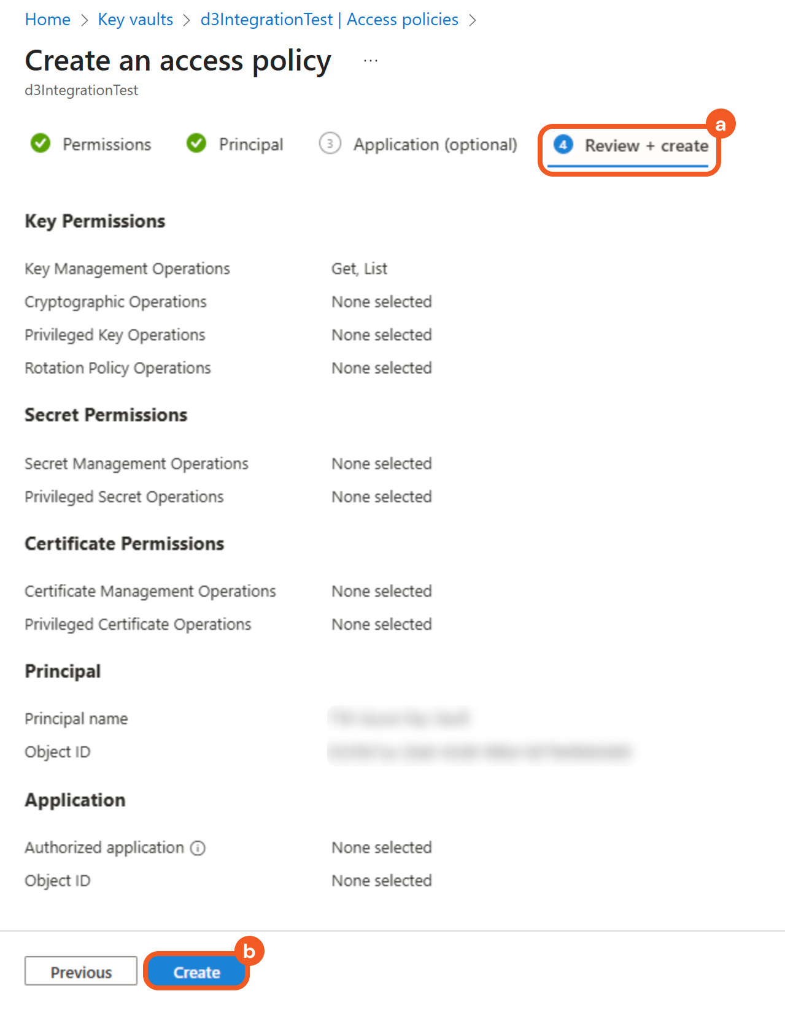The height and width of the screenshot is (1010, 785).
Task: Select the Review + create tab
Action: (x=646, y=146)
